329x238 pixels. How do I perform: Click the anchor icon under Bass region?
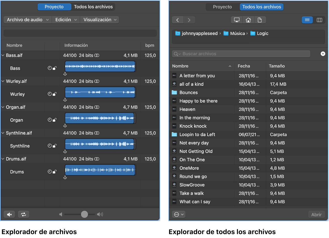pos(65,74)
